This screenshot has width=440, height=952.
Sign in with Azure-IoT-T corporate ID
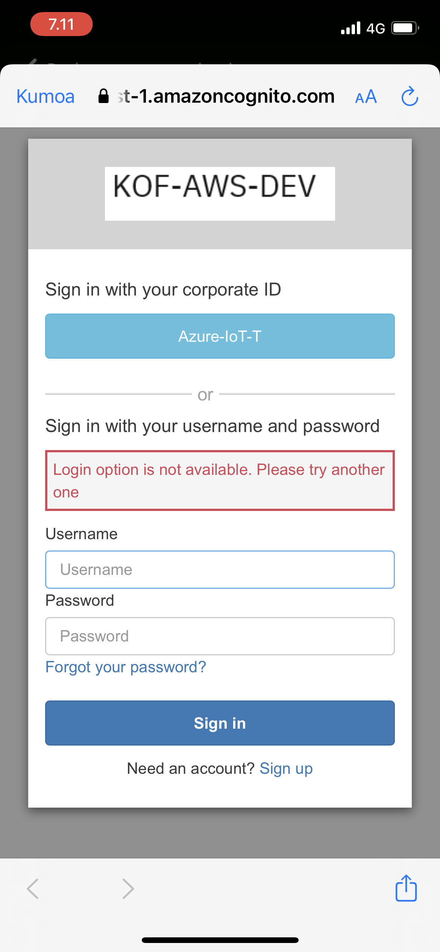click(x=220, y=336)
